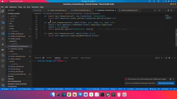This screenshot has height=99, width=177.
Task: Open editor More Actions ellipsis
Action: point(175,10)
